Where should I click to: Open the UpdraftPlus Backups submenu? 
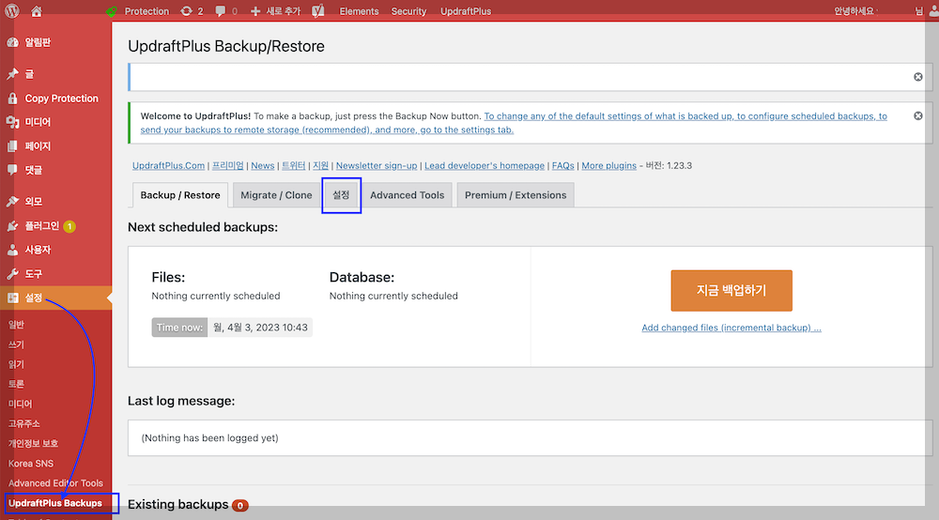coord(55,503)
